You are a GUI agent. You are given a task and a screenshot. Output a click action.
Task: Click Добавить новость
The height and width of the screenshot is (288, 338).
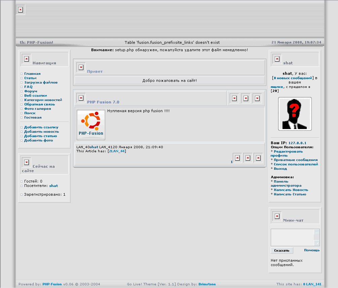point(41,131)
